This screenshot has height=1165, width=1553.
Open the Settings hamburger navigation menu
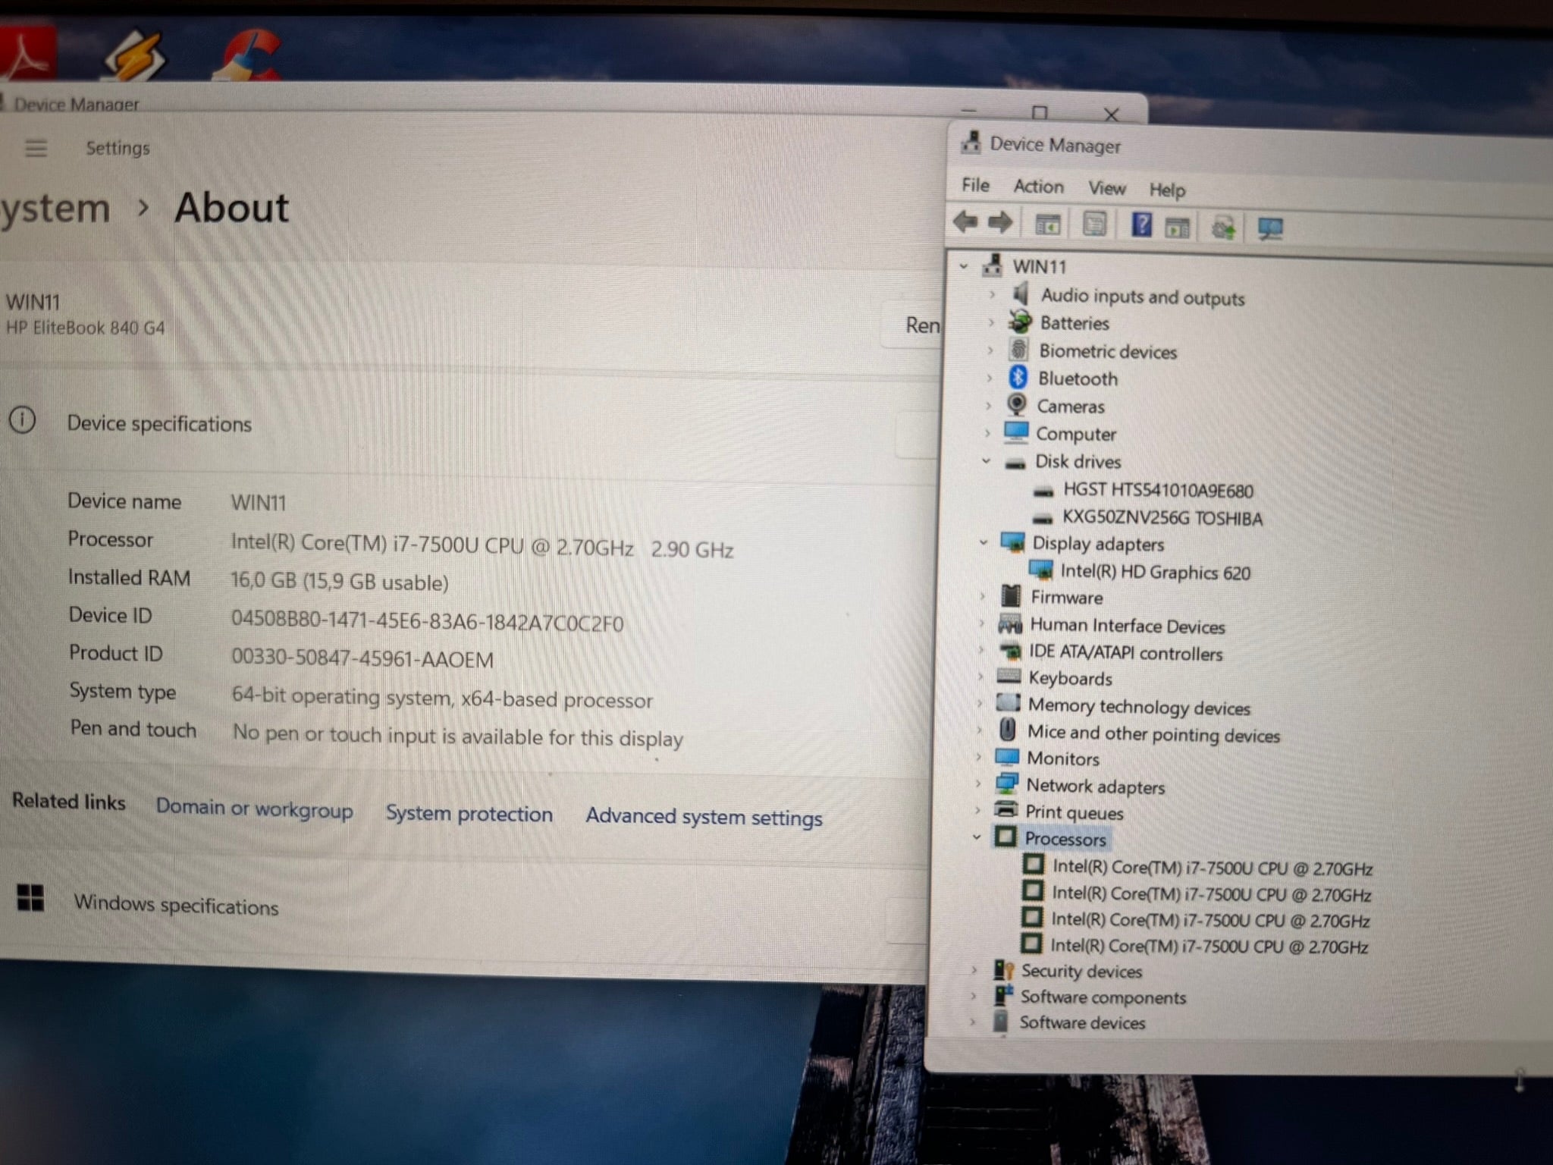click(x=36, y=148)
